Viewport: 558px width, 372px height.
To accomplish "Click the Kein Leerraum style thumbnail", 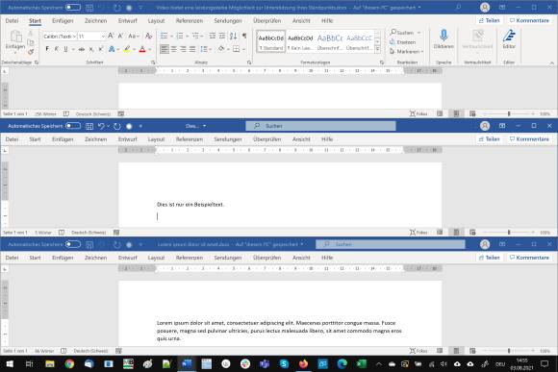I will (x=300, y=41).
